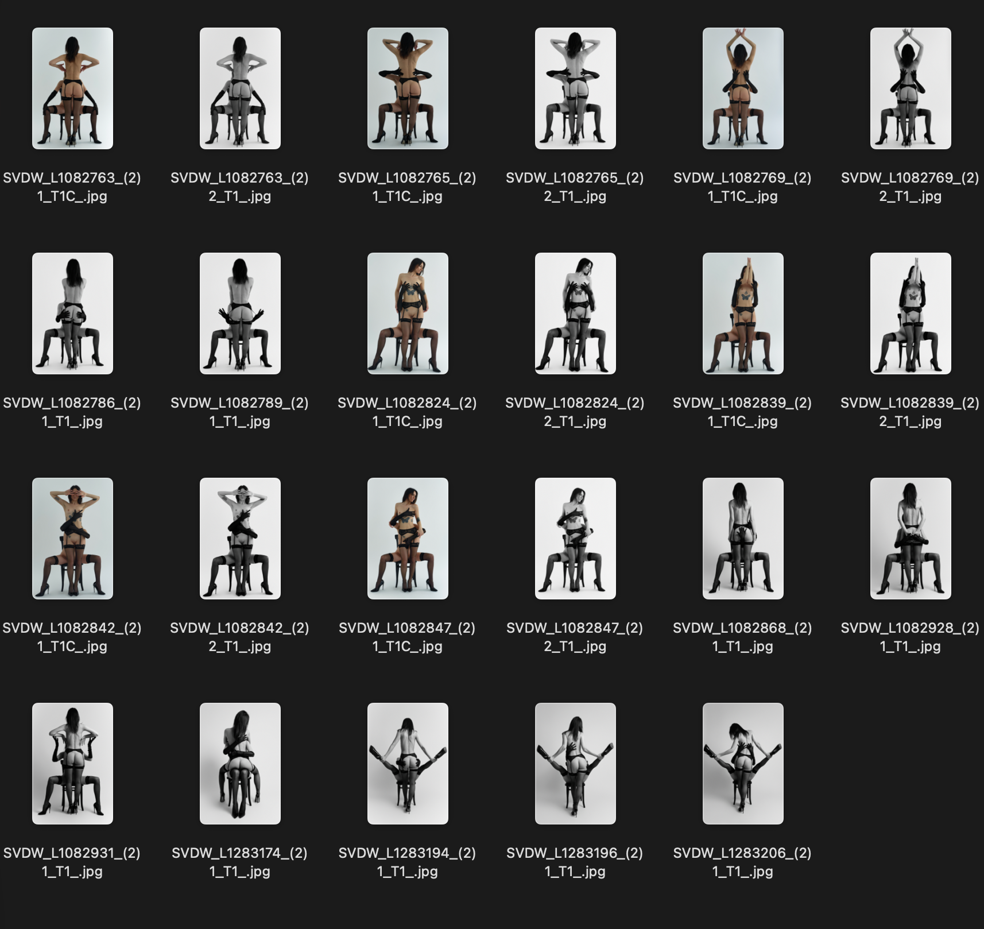Image resolution: width=984 pixels, height=929 pixels.
Task: Open the SVDW_L1082868_(2)1_T1_.jpg image
Action: 742,538
